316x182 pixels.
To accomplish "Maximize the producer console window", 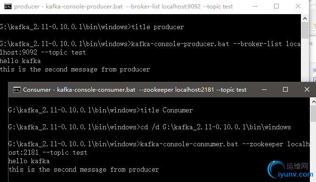I will pos(276,7).
